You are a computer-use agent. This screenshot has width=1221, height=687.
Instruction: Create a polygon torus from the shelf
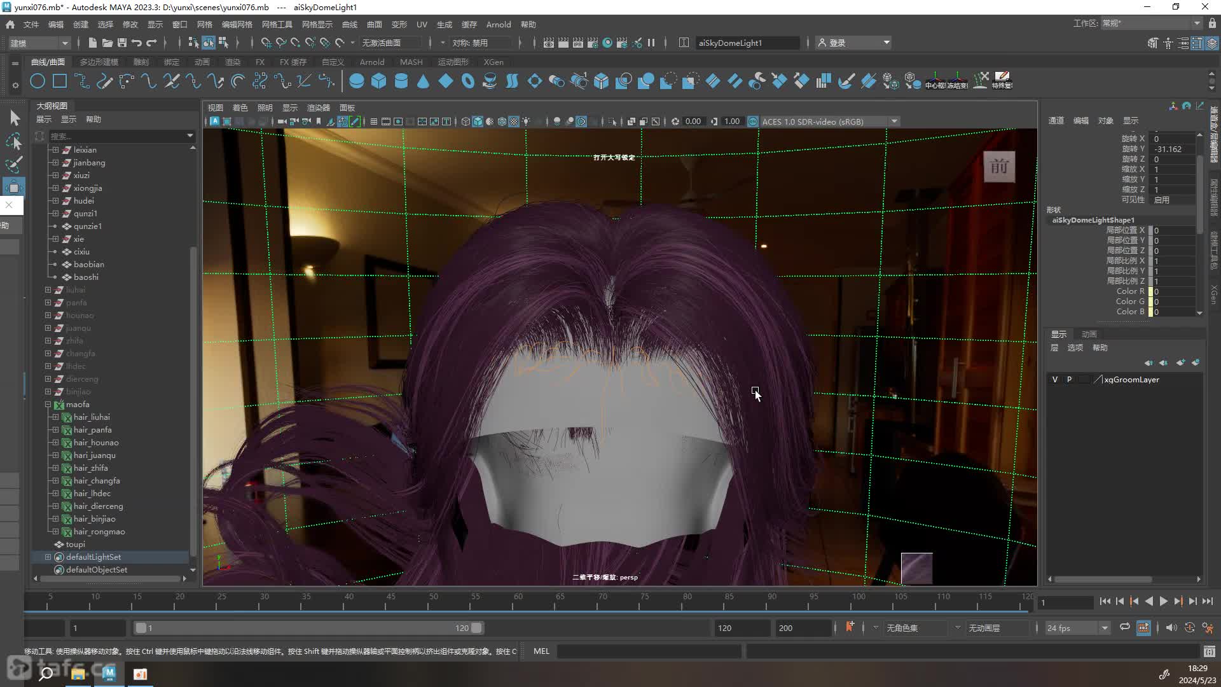(468, 81)
